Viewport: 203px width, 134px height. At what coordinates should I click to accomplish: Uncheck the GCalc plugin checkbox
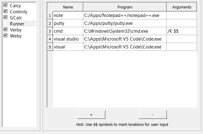pos(5,17)
